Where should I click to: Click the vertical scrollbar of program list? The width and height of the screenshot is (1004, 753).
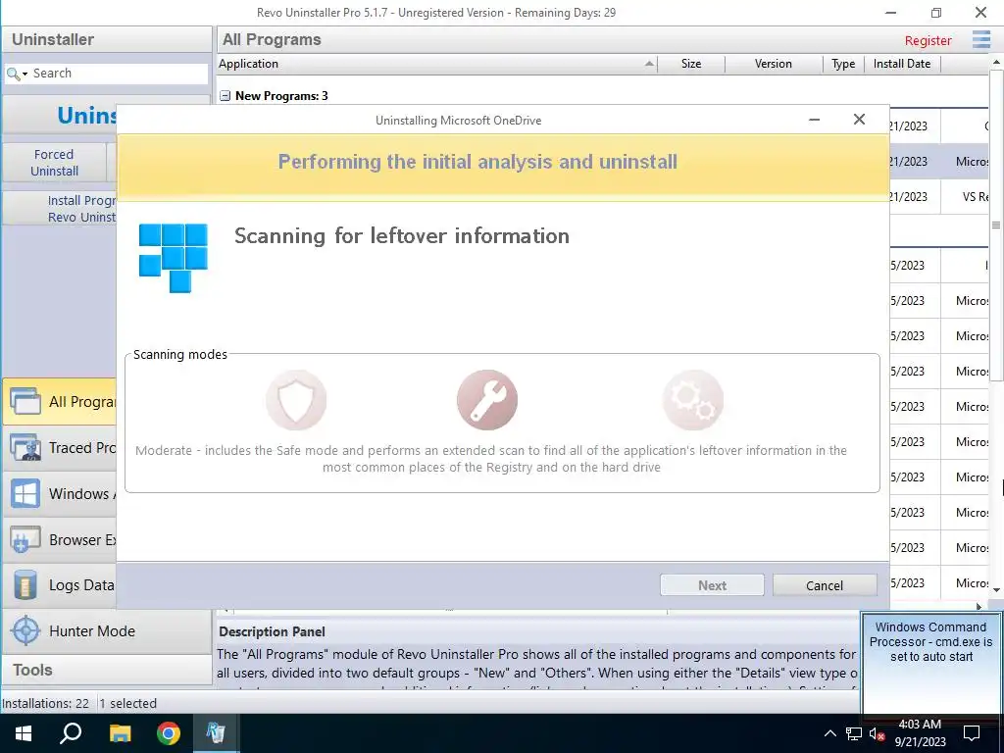click(x=996, y=226)
